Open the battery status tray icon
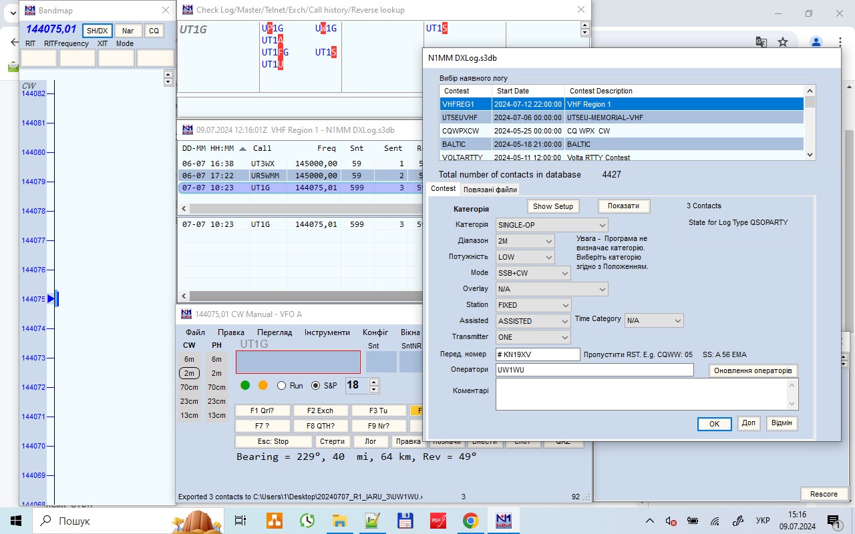The height and width of the screenshot is (534, 855). [693, 521]
